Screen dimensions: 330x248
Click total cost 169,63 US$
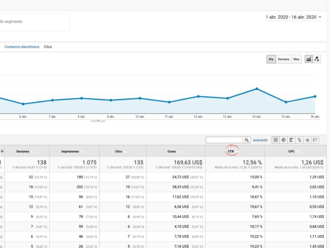[x=188, y=162]
